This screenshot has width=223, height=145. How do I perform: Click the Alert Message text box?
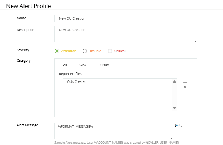(x=114, y=131)
